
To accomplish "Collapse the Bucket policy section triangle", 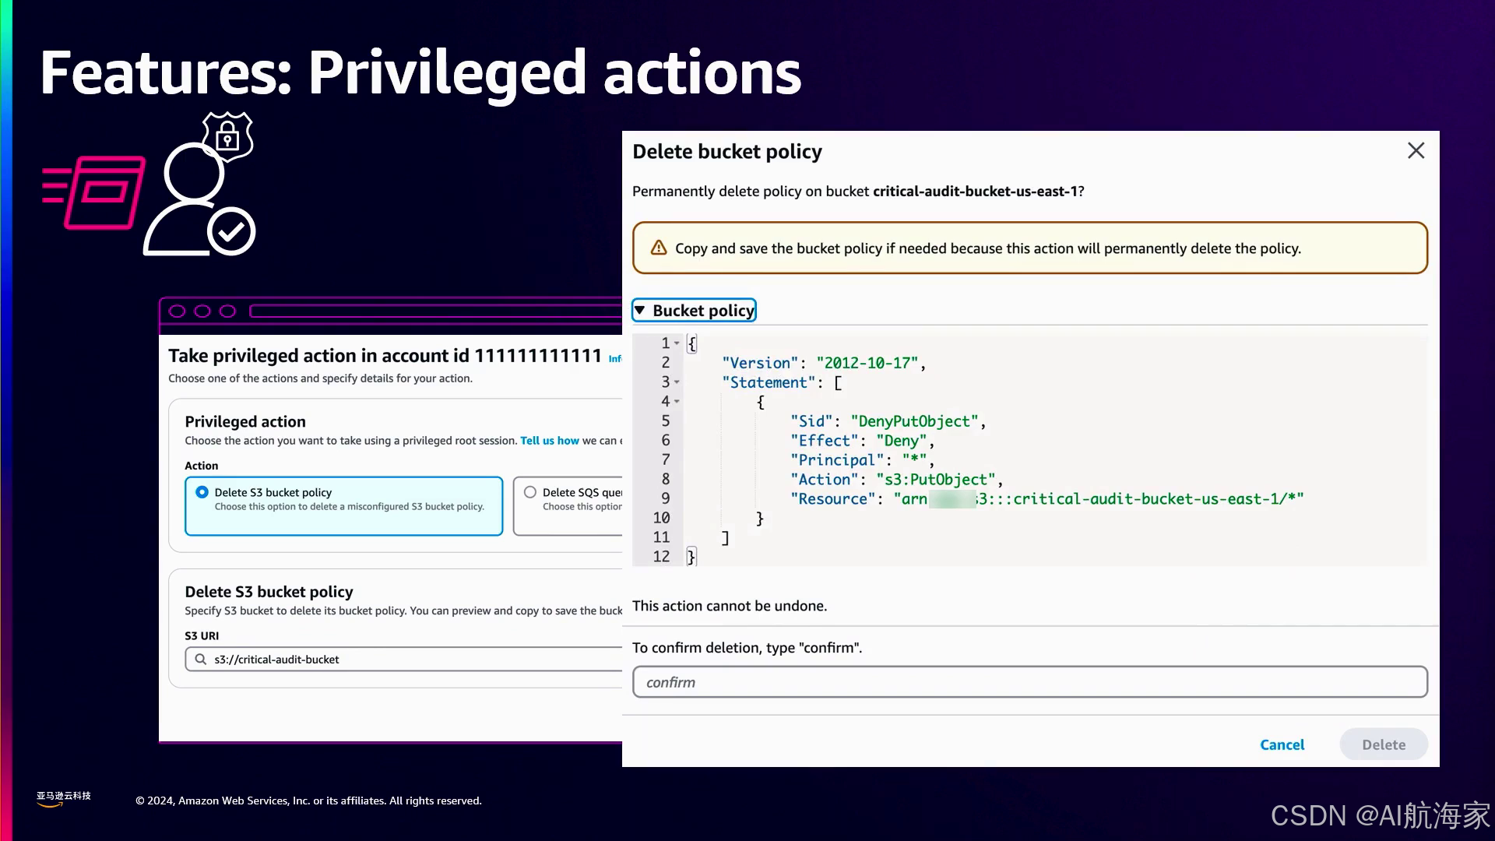I will tap(640, 310).
